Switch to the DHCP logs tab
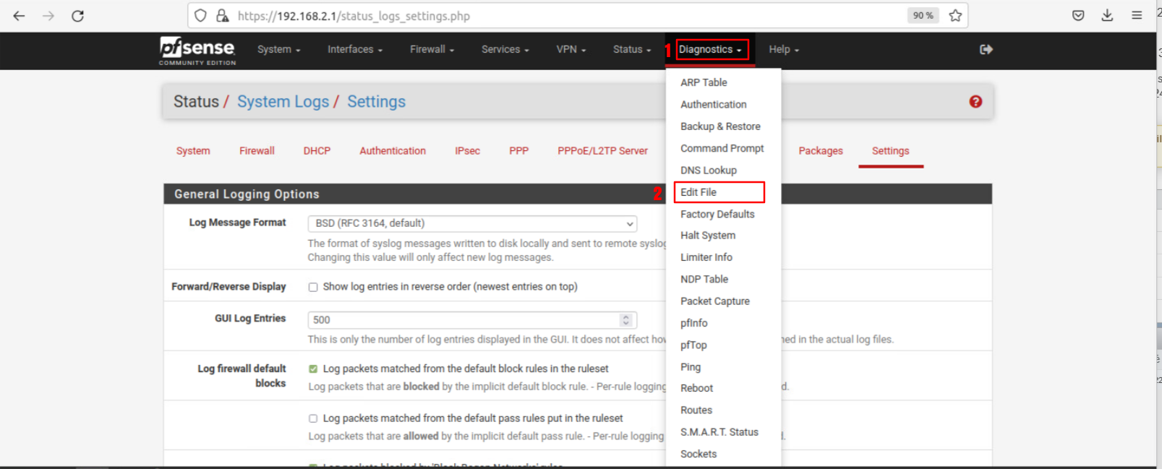Screen dimensions: 1162x469 tap(317, 151)
